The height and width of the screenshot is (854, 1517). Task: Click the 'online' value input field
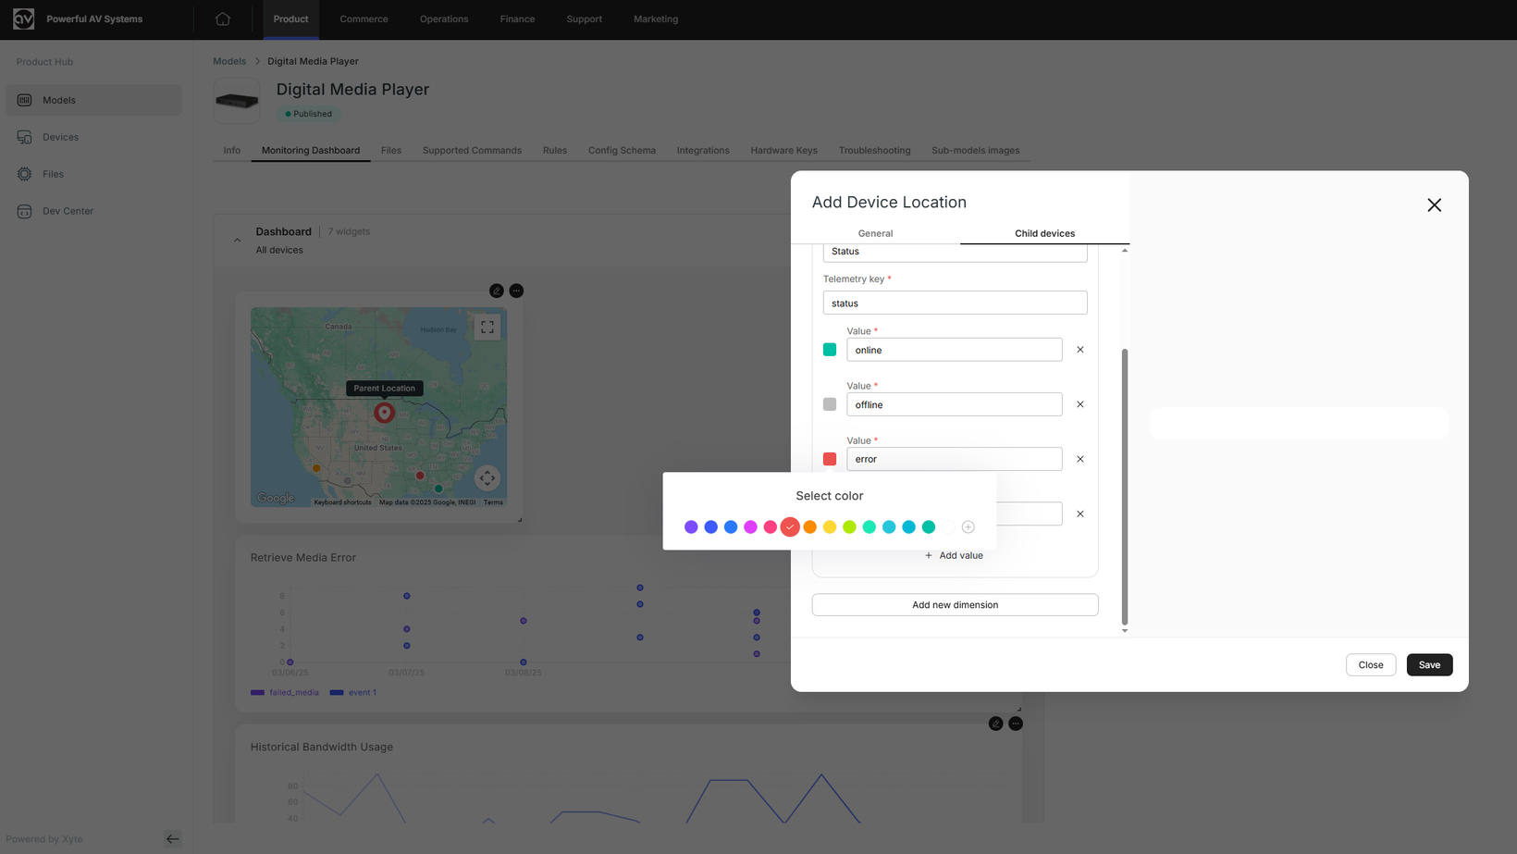(955, 350)
